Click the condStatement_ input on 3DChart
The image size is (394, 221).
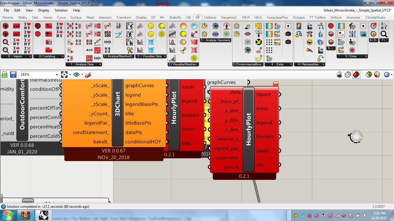91,132
